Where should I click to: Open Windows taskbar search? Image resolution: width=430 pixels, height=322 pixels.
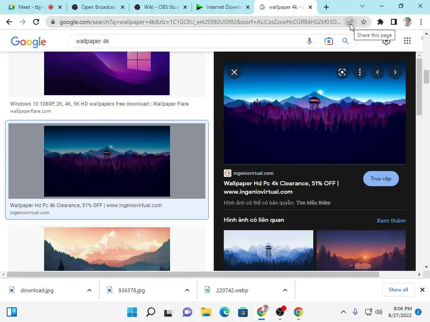tap(151, 312)
